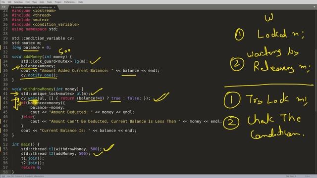
Task: Open the File menu
Action: tap(3, 2)
